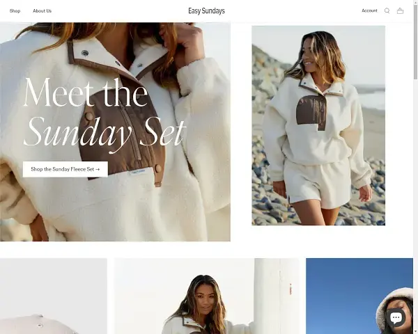
Task: Click the Easy Sundays logo
Action: click(x=206, y=11)
